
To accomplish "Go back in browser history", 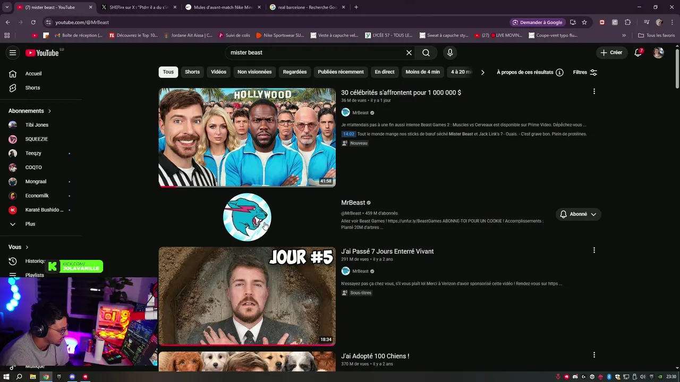I will pyautogui.click(x=7, y=22).
